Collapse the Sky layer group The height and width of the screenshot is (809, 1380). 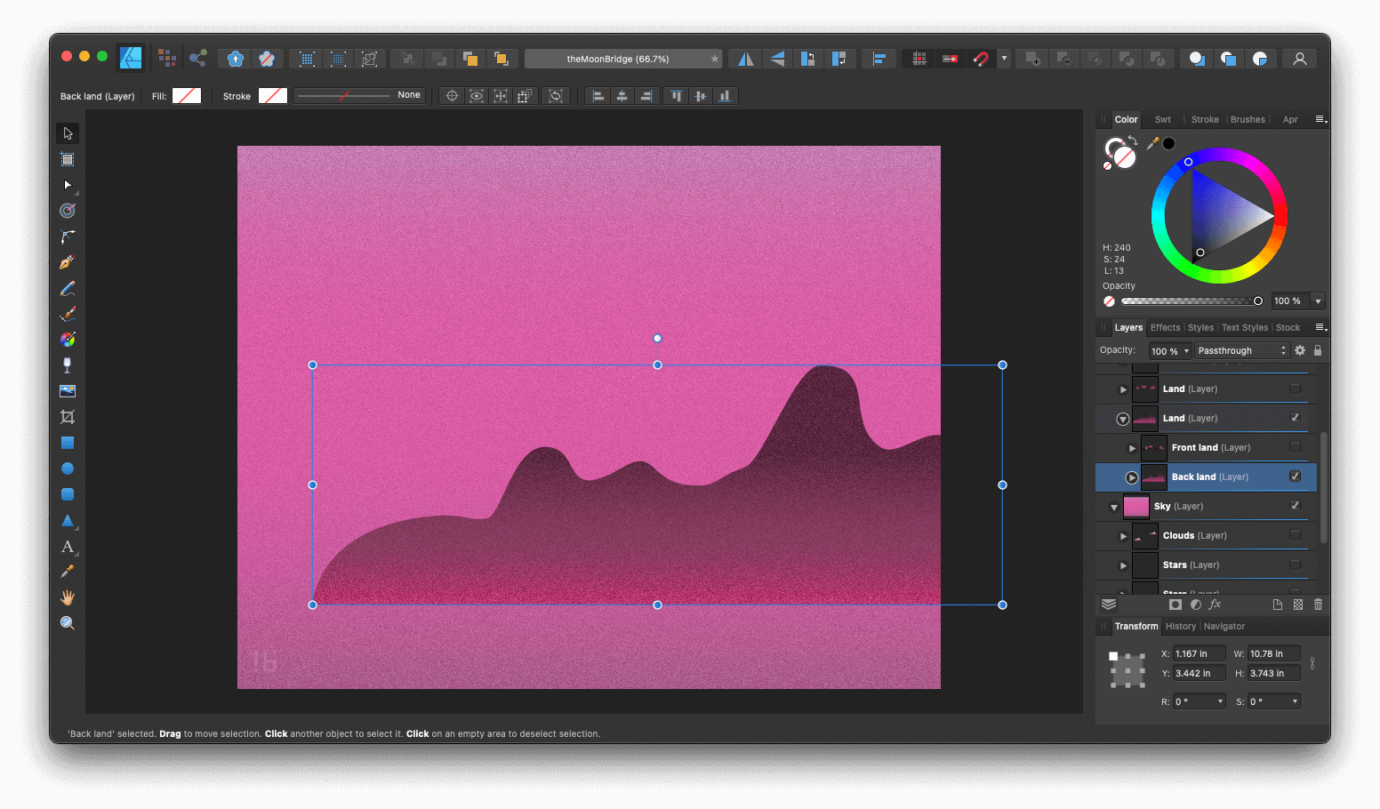1112,506
